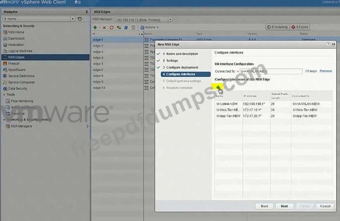Viewport: 340px width, 221px height.
Task: Select step 4 Configure interfaces
Action: tap(186, 74)
